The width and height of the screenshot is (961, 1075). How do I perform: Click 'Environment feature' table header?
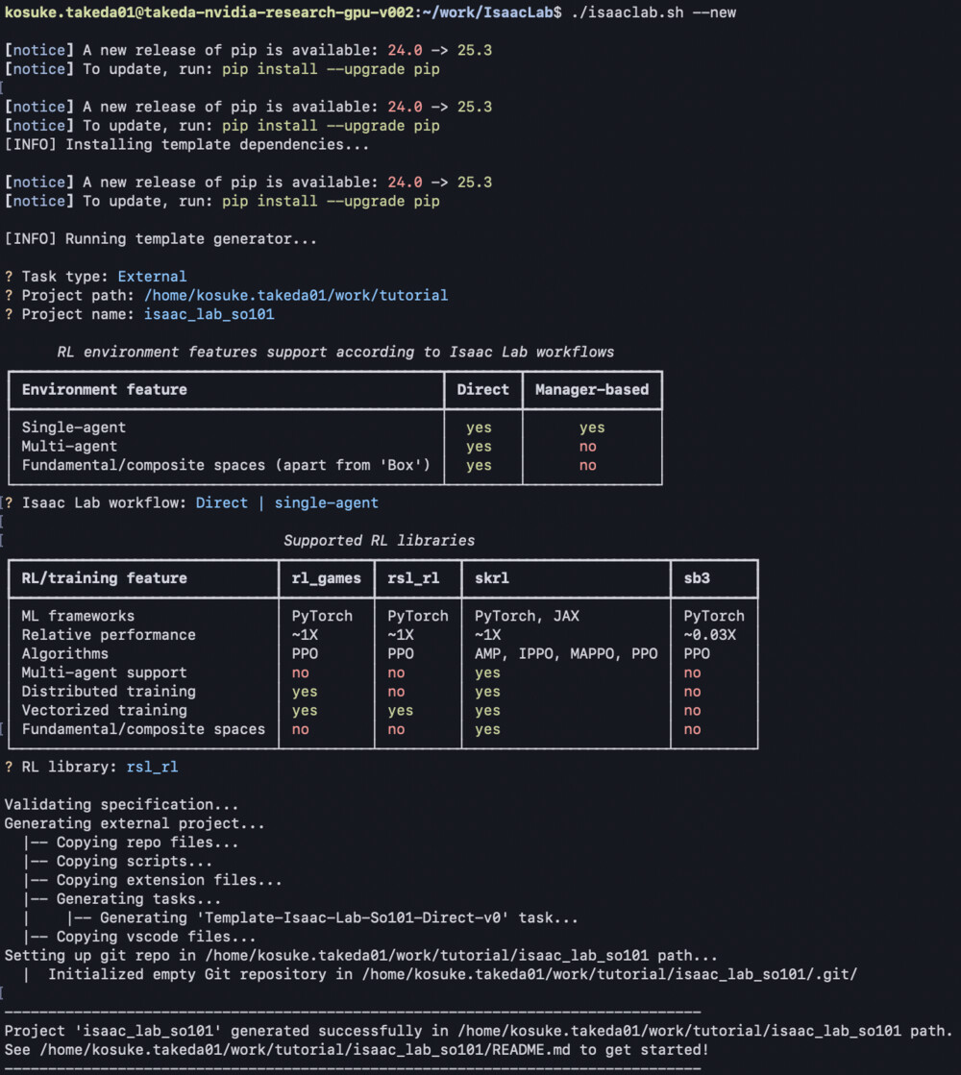104,389
